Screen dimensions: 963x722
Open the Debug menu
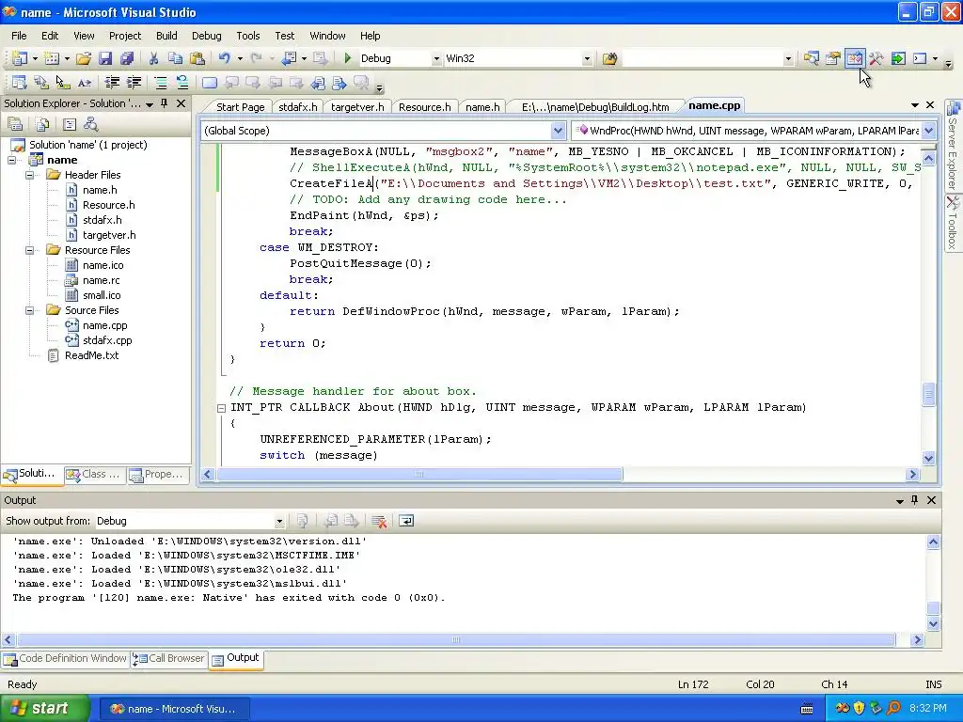pyautogui.click(x=206, y=36)
